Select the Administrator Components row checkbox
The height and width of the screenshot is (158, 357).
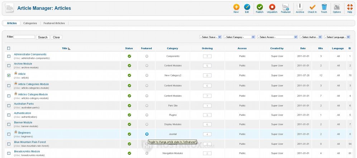click(x=9, y=56)
